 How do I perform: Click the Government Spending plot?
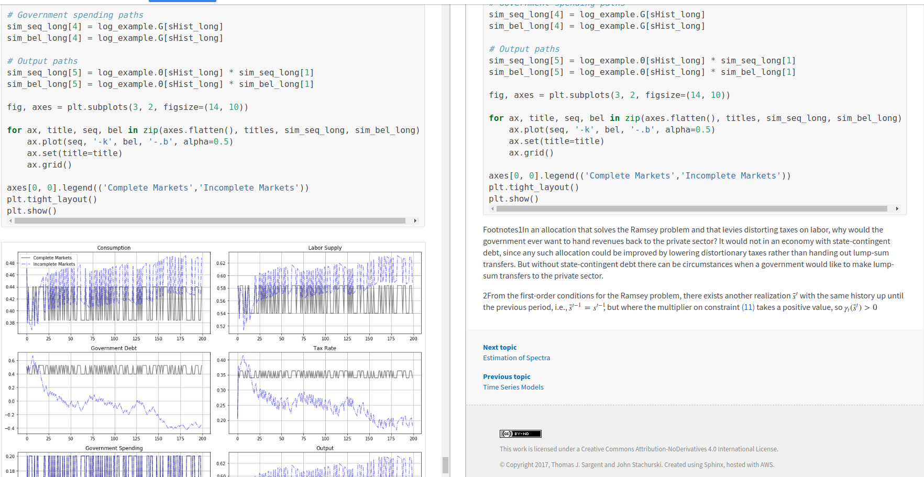click(114, 464)
